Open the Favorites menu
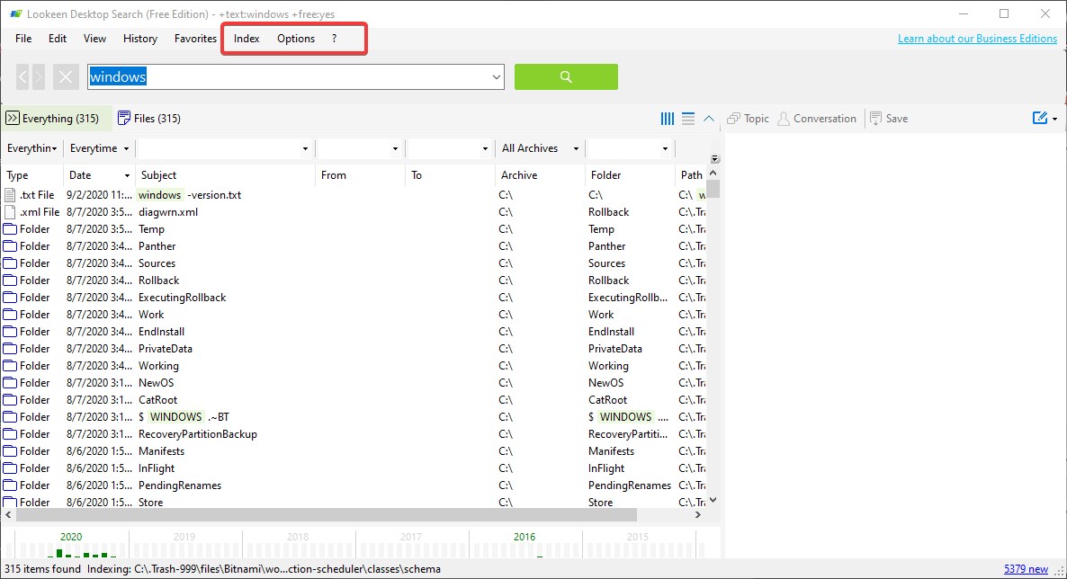This screenshot has height=579, width=1067. click(x=195, y=39)
